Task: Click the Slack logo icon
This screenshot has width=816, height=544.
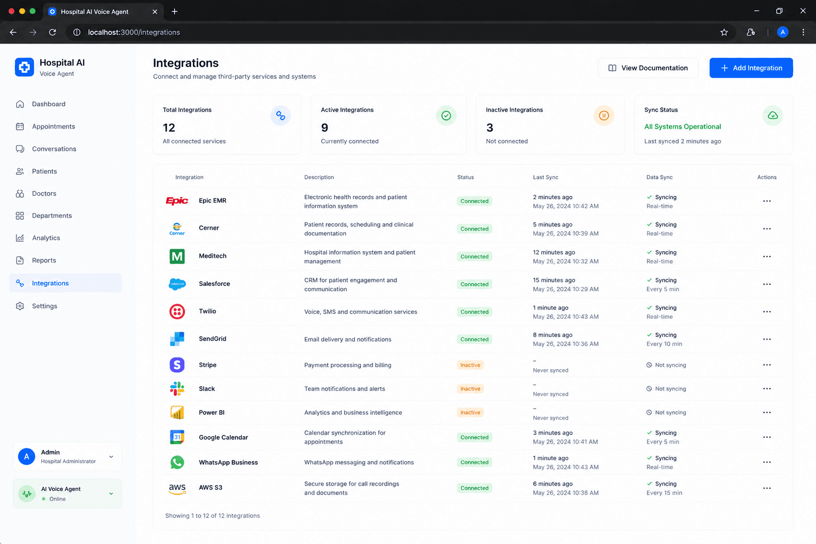Action: click(x=177, y=389)
